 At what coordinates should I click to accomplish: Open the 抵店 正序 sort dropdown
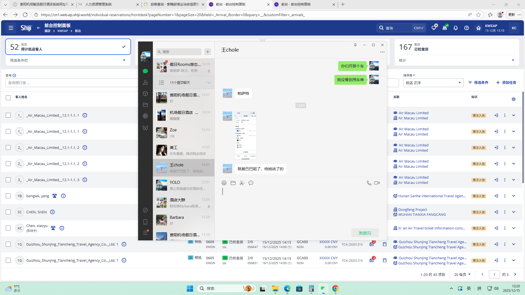pos(433,83)
